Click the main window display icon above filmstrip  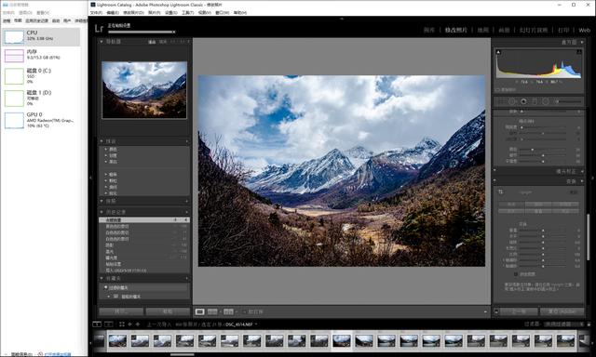click(97, 324)
